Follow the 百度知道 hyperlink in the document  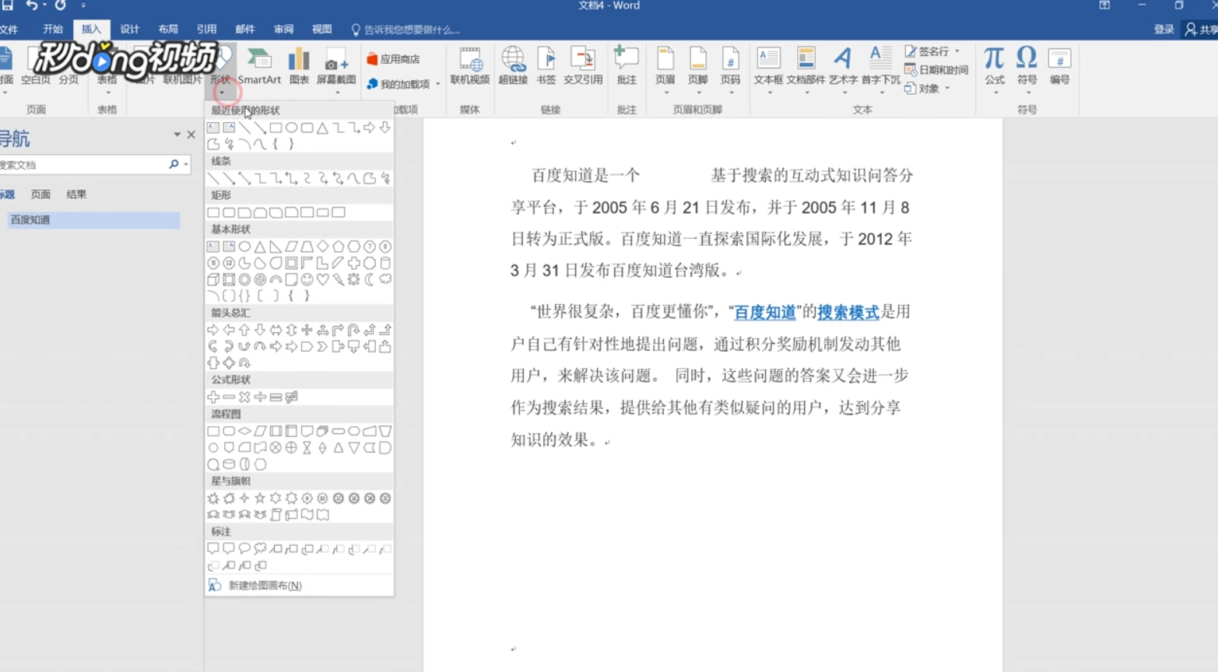pos(765,313)
